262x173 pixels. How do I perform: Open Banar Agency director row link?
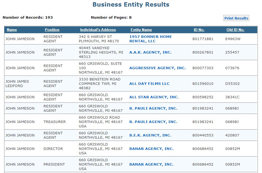tap(151, 149)
